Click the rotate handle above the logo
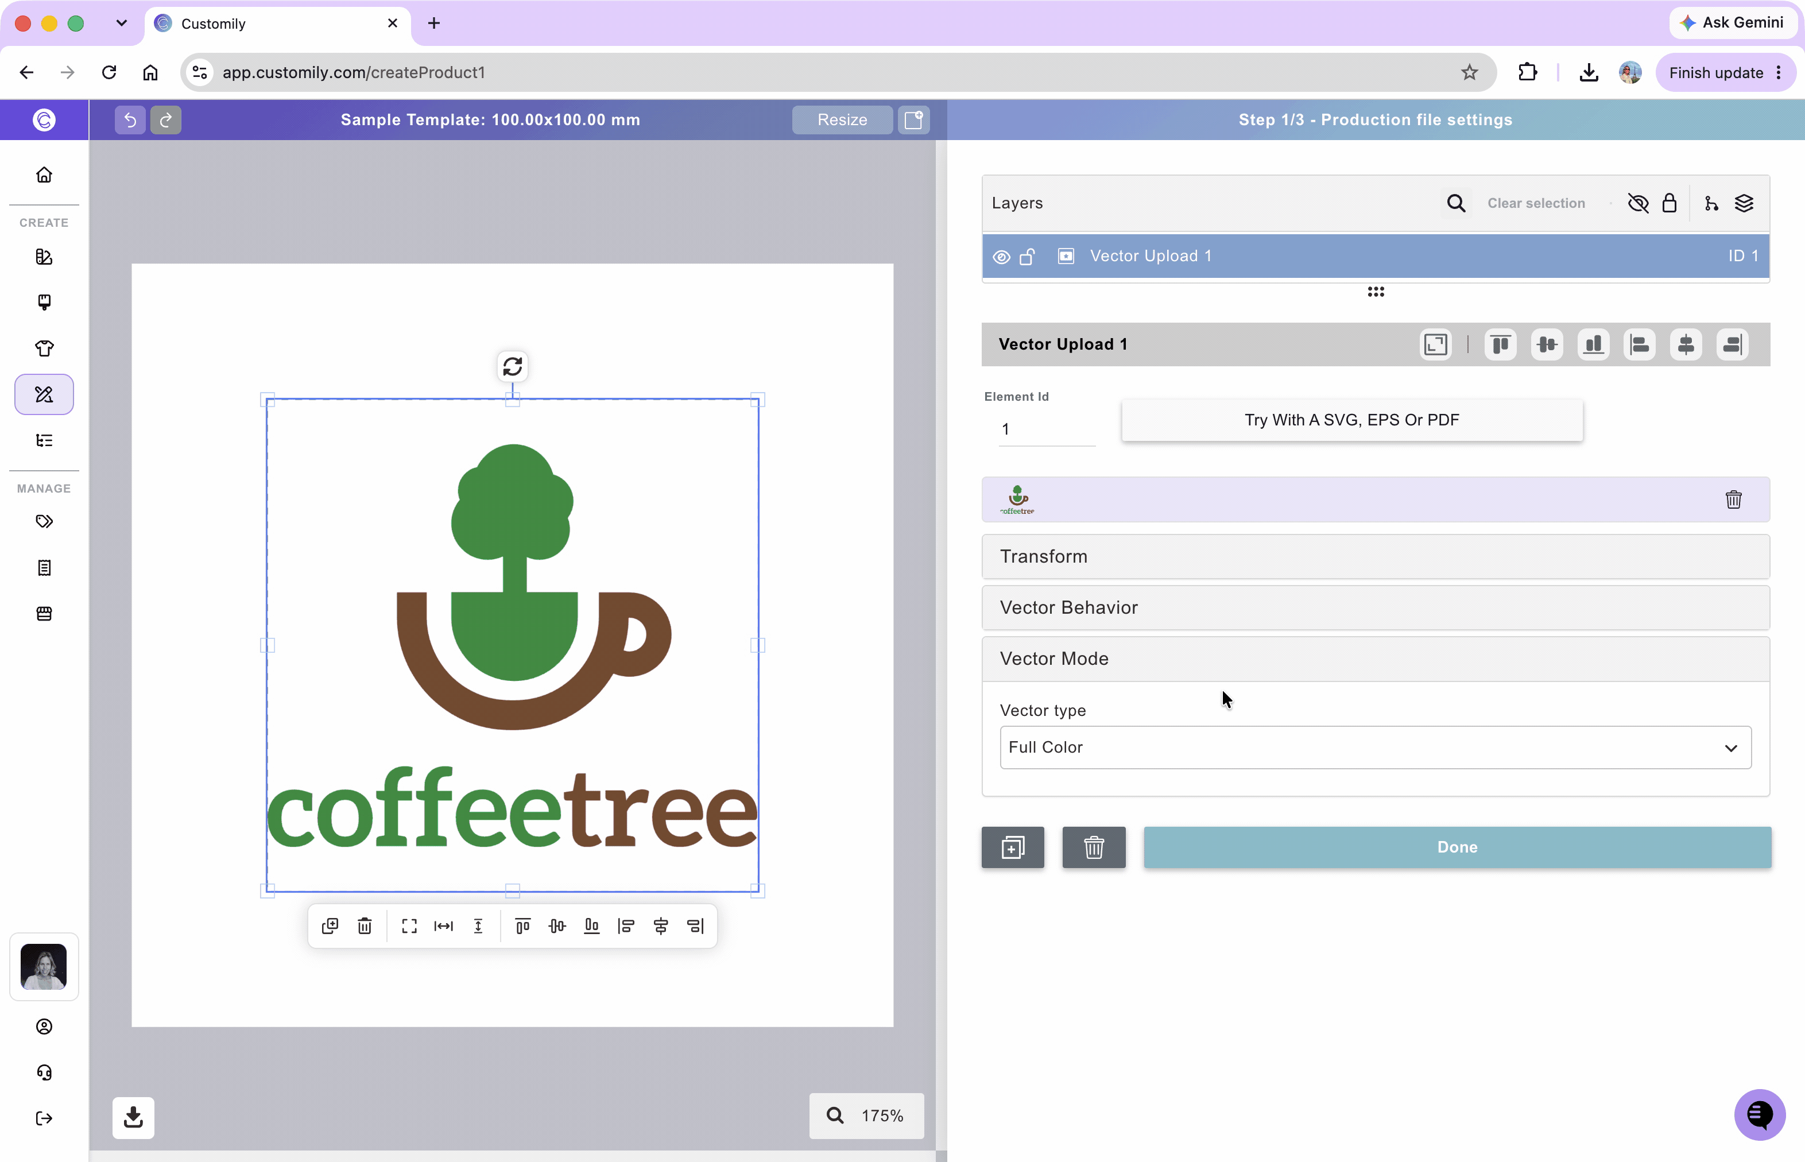 pyautogui.click(x=512, y=367)
